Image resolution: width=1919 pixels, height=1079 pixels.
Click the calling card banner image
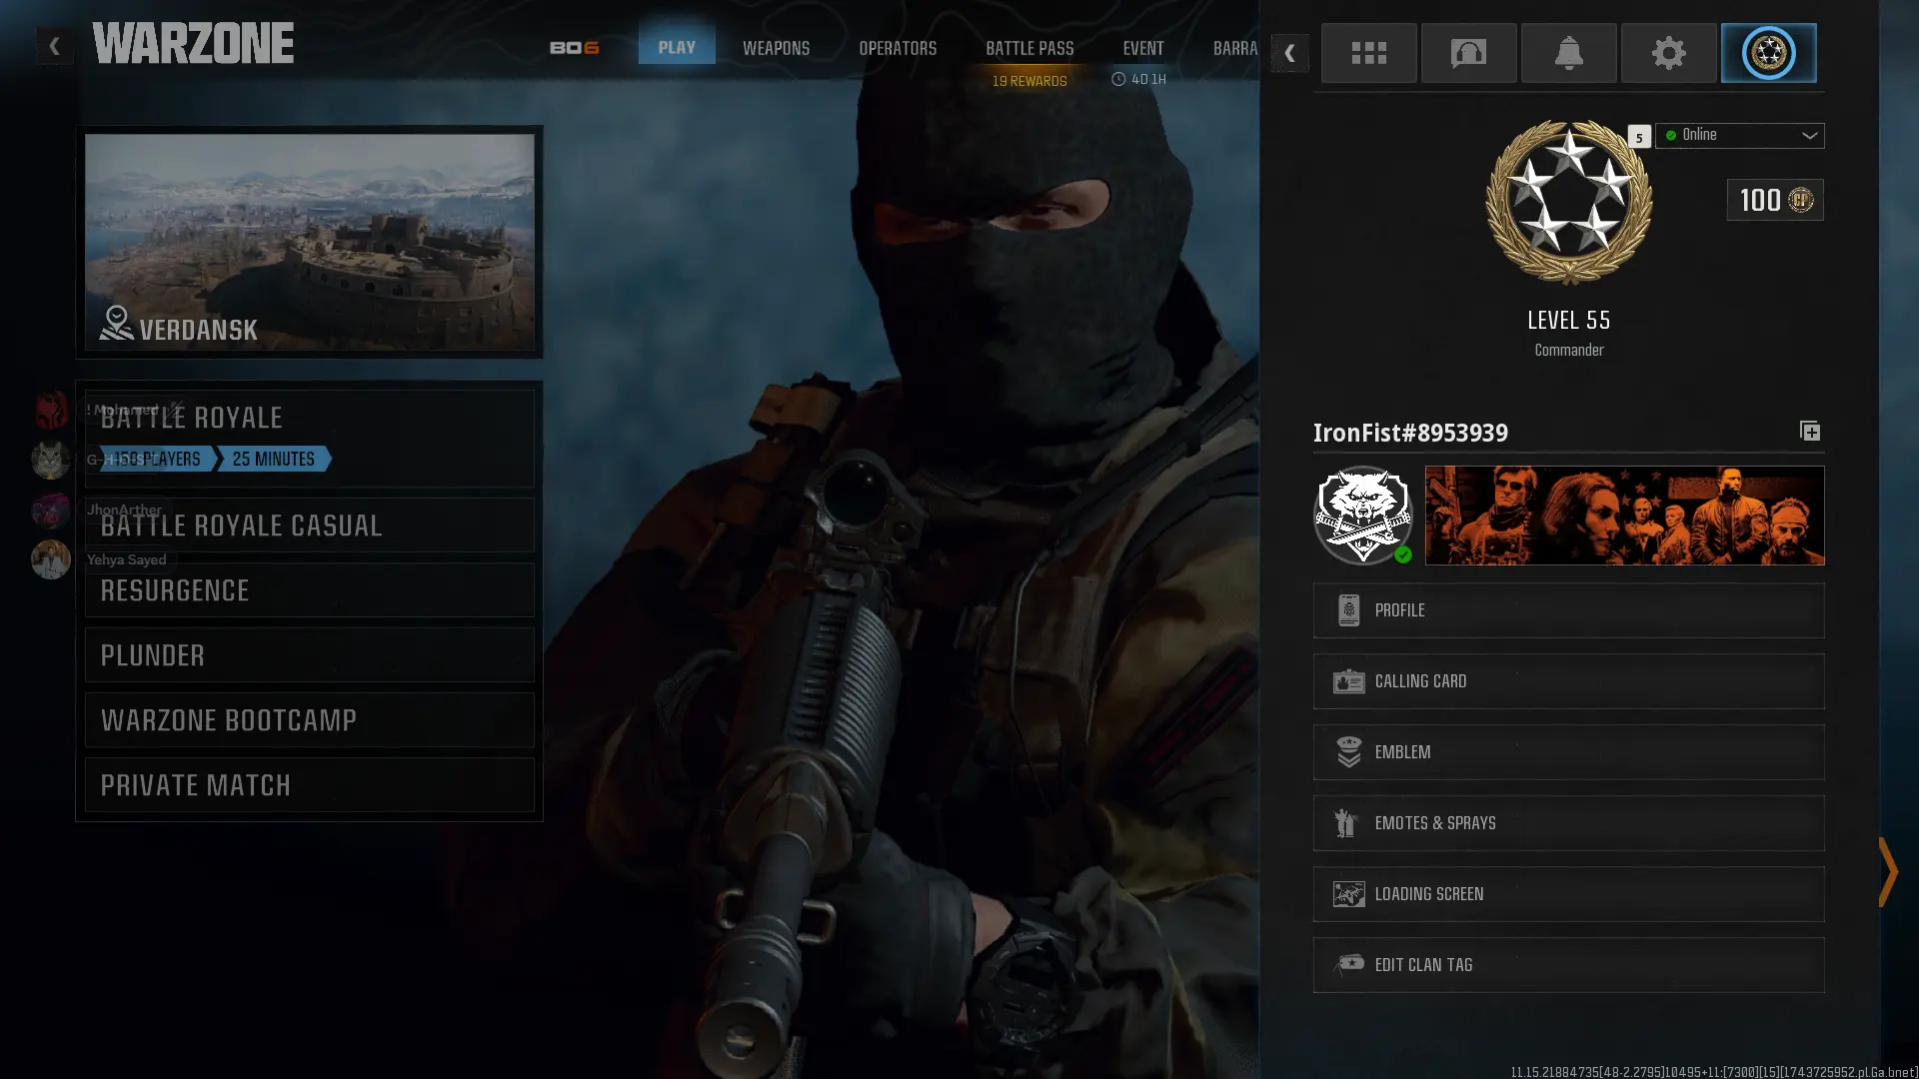click(x=1624, y=516)
